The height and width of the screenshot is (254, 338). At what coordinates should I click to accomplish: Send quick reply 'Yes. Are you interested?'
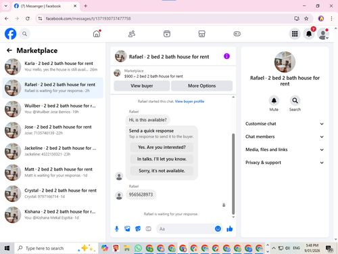pyautogui.click(x=162, y=147)
